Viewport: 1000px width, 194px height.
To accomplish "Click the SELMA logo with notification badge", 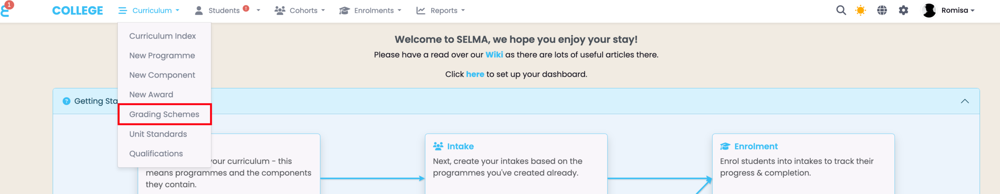I will pyautogui.click(x=5, y=9).
